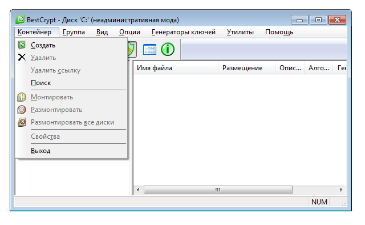Click the green info icon in toolbar
The width and height of the screenshot is (365, 225).
pos(168,49)
